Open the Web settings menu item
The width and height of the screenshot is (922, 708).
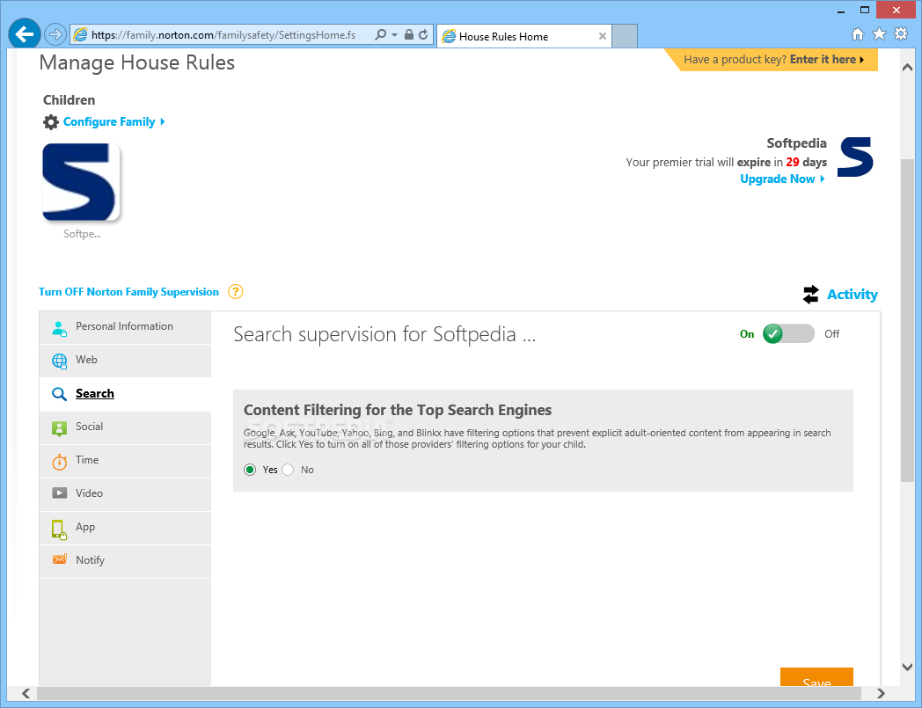(x=125, y=361)
